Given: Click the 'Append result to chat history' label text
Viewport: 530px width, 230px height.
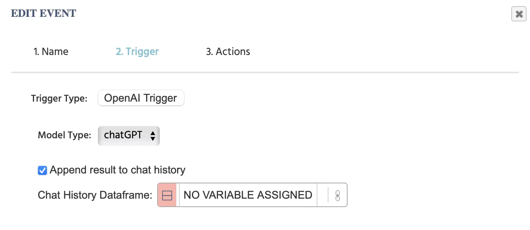Looking at the screenshot, I should 117,170.
